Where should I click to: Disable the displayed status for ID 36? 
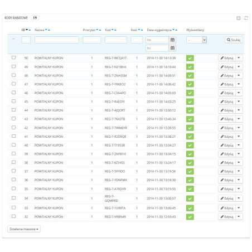(190, 180)
